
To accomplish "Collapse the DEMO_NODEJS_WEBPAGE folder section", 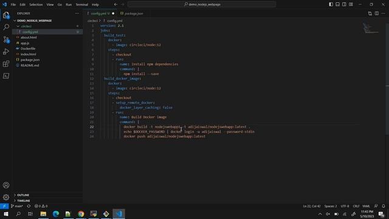I will (x=47, y=21).
